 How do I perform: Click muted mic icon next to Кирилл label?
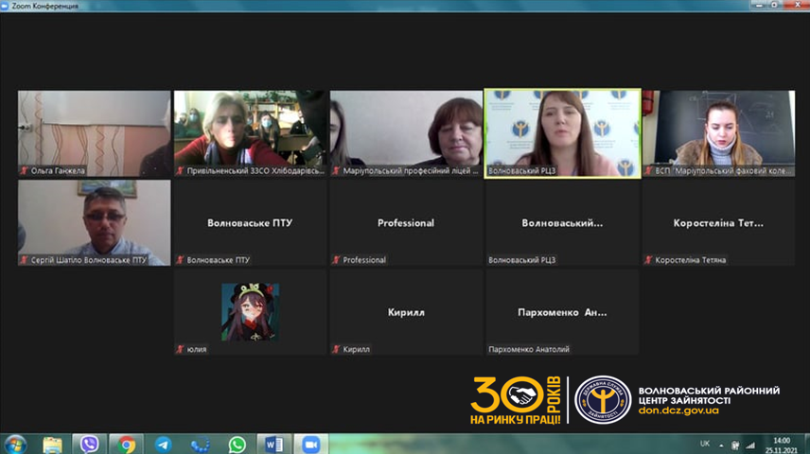[336, 349]
